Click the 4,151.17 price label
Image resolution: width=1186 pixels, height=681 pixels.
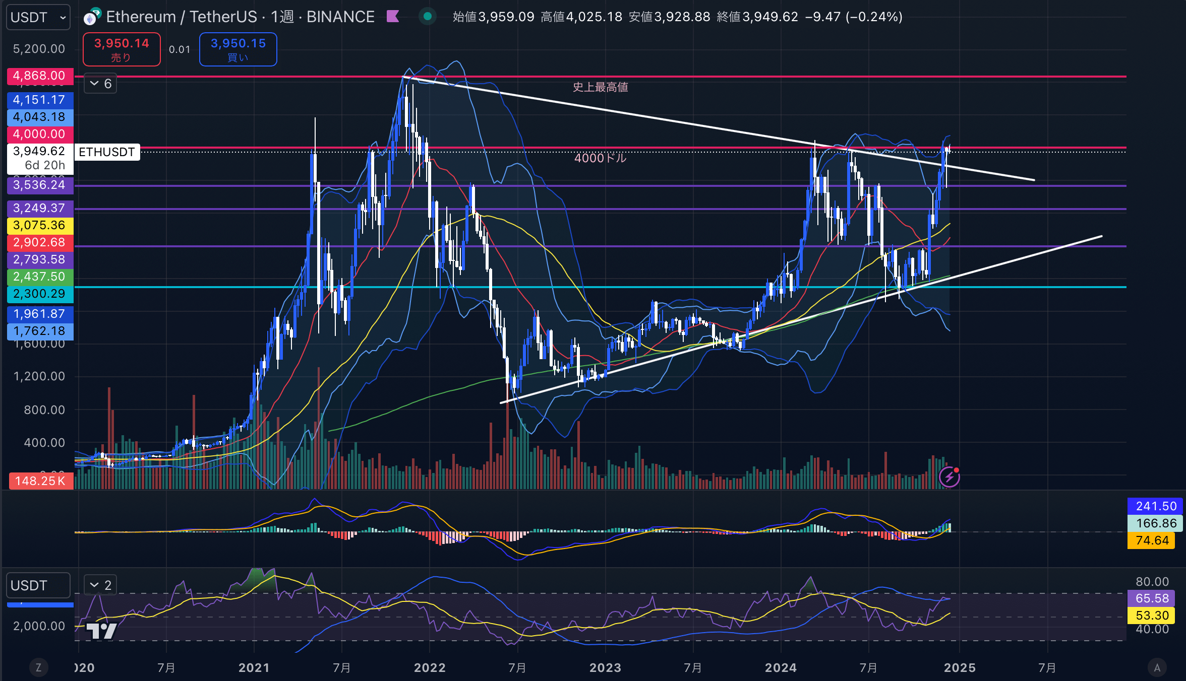40,100
